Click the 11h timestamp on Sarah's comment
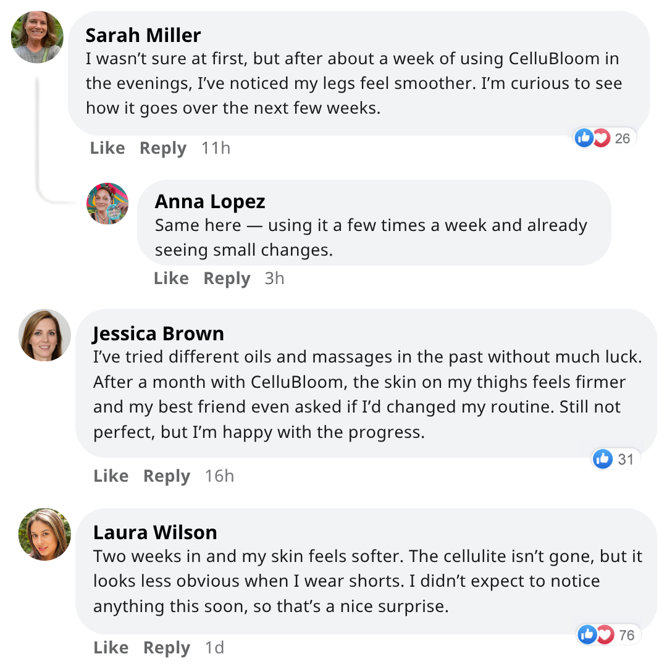This screenshot has height=667, width=667. click(216, 148)
